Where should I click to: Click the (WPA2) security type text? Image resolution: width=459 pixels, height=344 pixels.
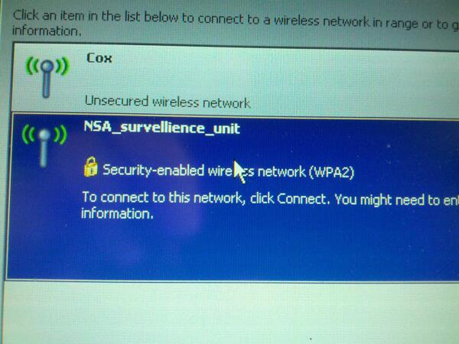[331, 172]
